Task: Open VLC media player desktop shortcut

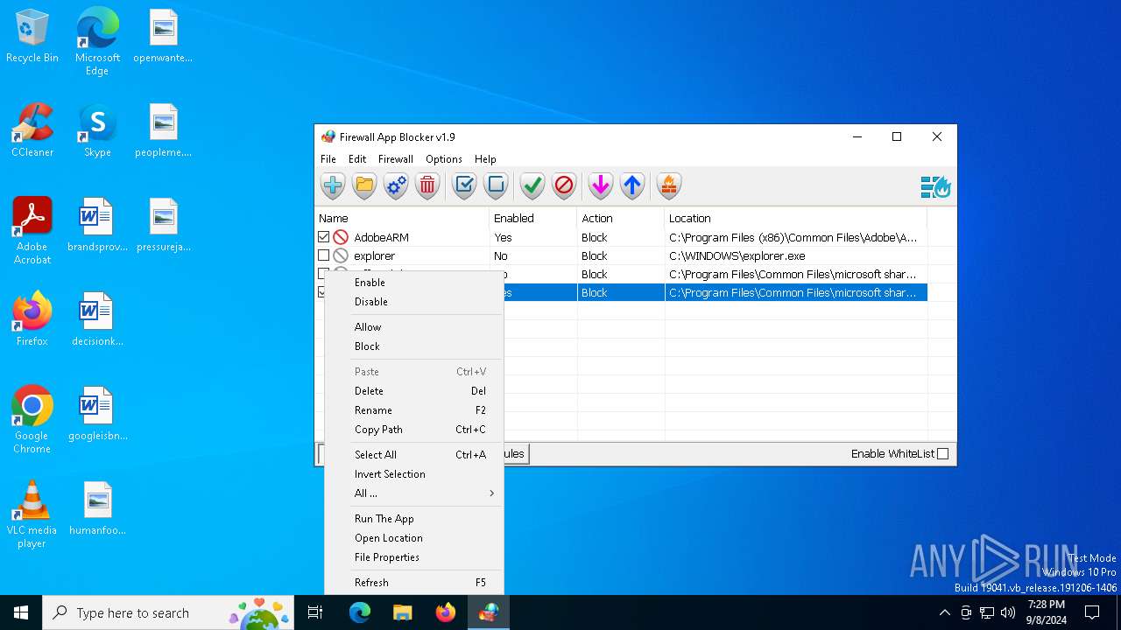Action: coord(32,514)
